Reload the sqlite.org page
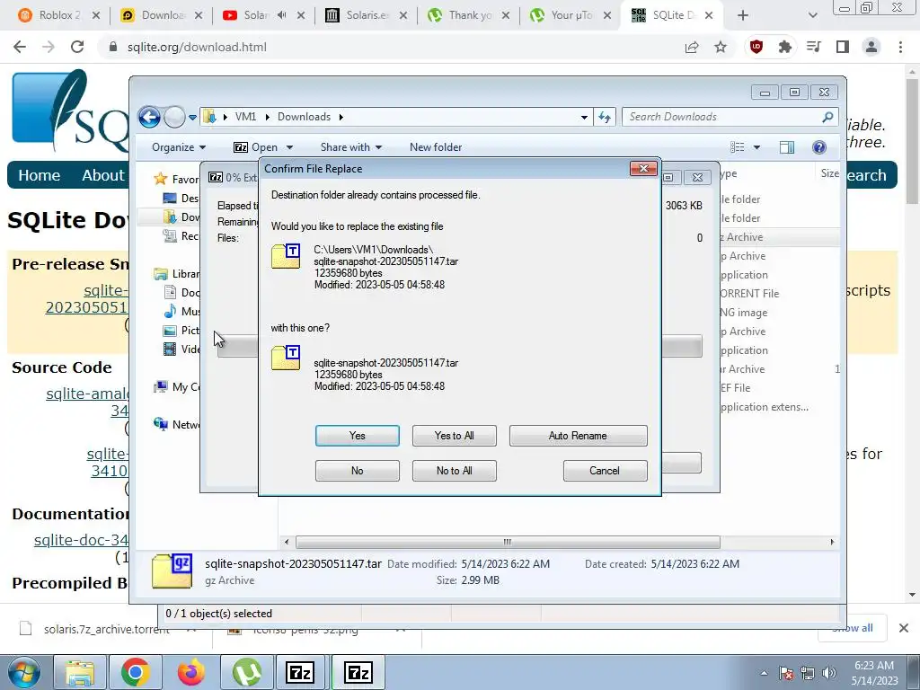Image resolution: width=920 pixels, height=690 pixels. [77, 47]
